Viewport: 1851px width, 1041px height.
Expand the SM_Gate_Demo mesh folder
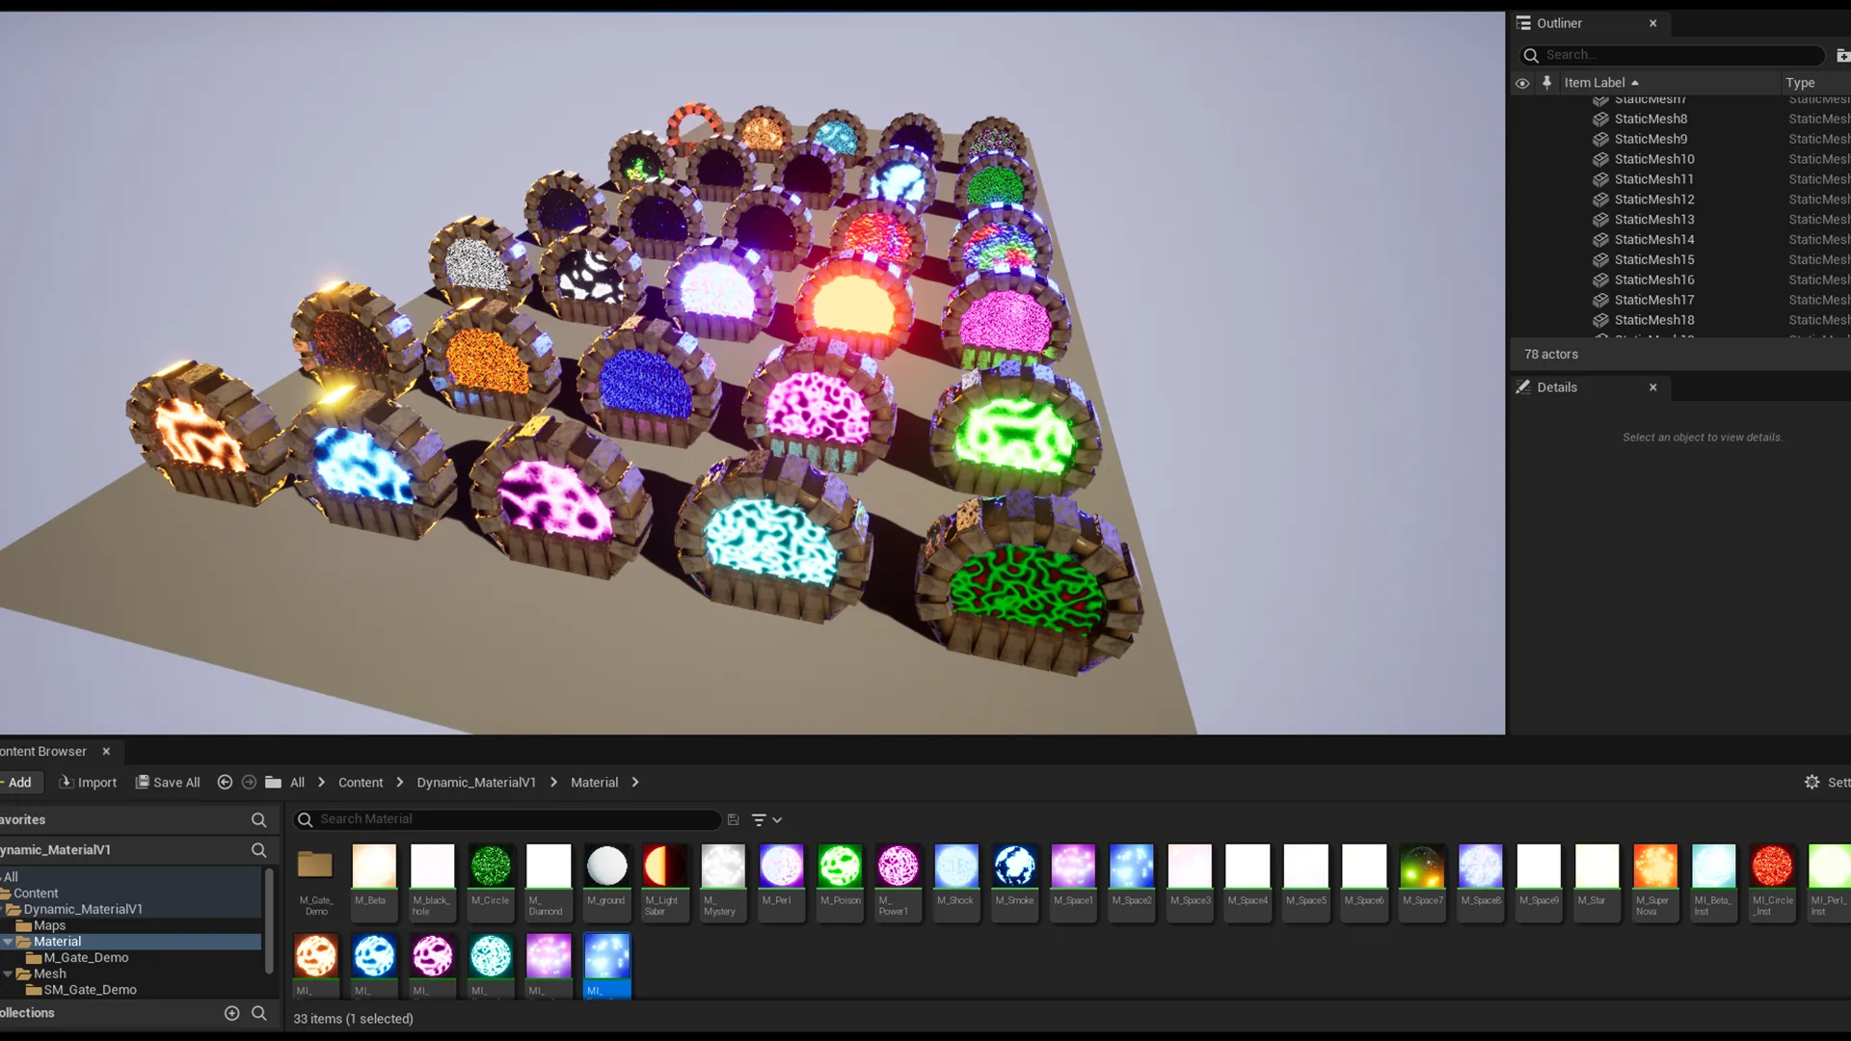click(89, 989)
